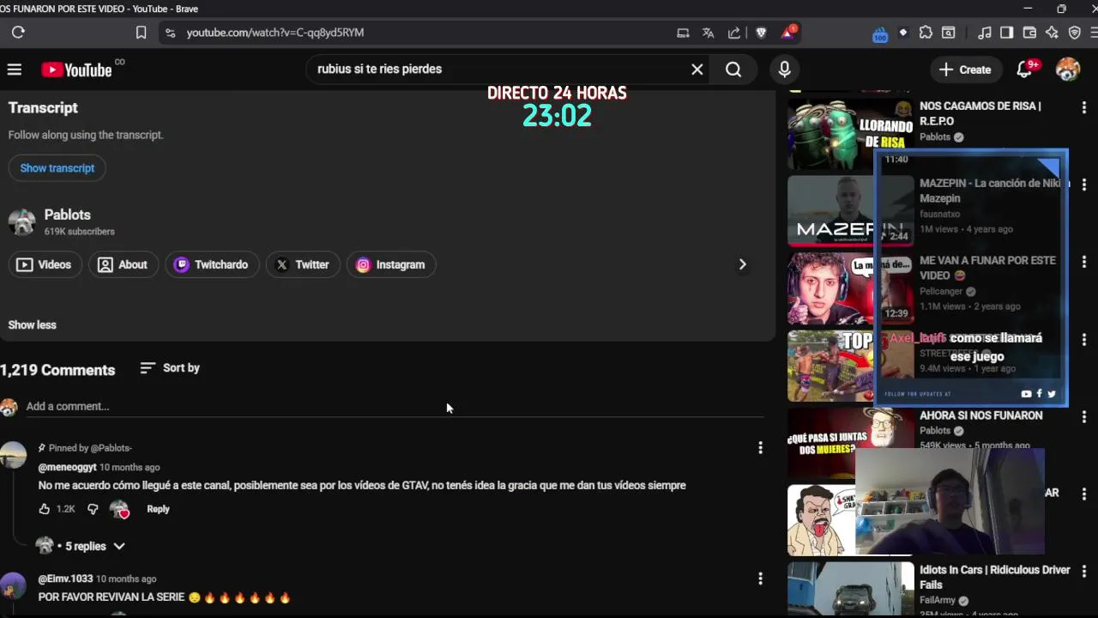Open R.E.P.O video thumbnail
The width and height of the screenshot is (1098, 618).
(x=851, y=133)
